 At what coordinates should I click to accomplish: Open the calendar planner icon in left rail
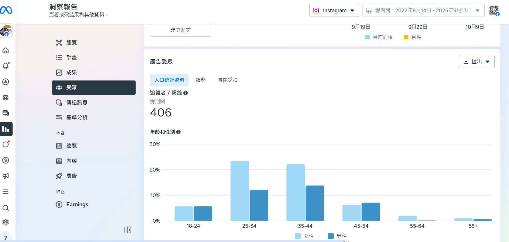pyautogui.click(x=6, y=98)
